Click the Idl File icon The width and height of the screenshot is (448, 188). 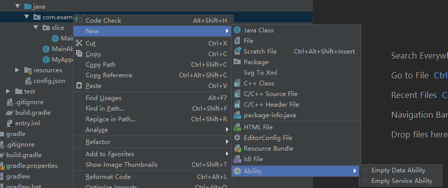click(x=237, y=159)
